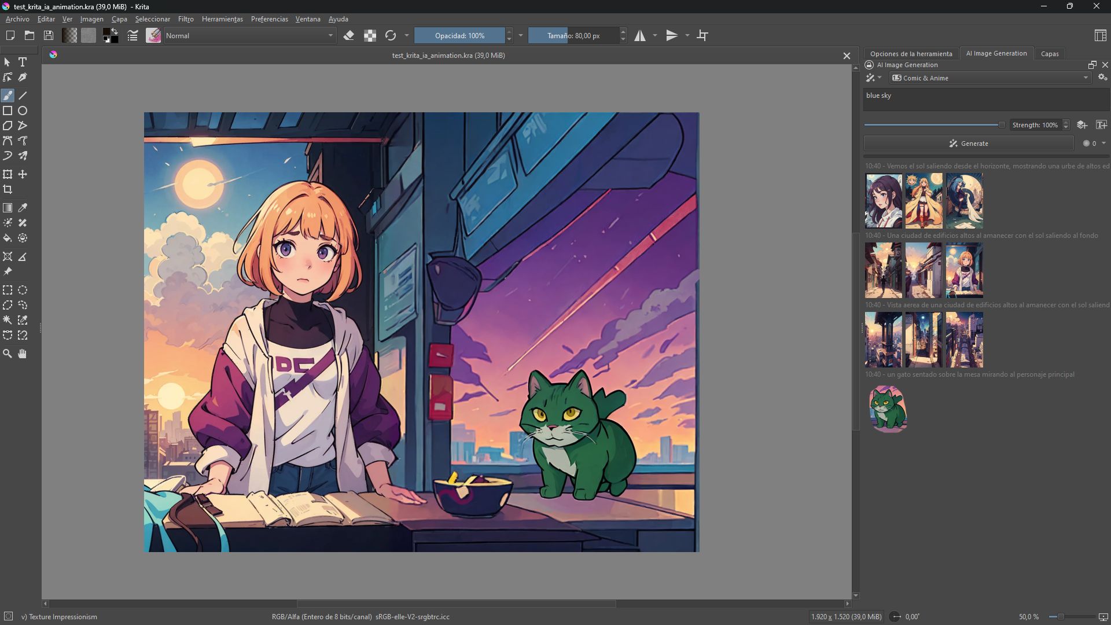1111x625 pixels.
Task: Select the Enclose and Fill tool
Action: pyautogui.click(x=23, y=238)
